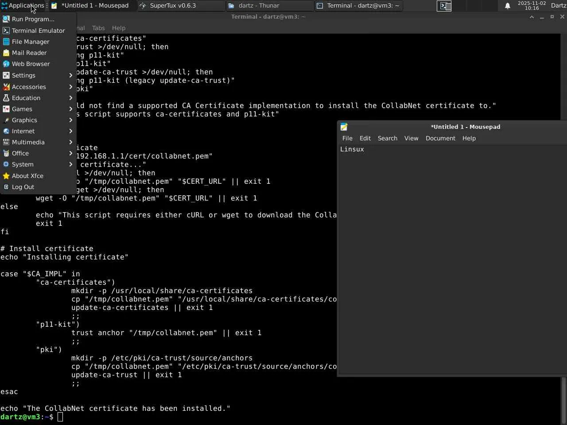Expand the Games submenu arrow

coord(70,109)
